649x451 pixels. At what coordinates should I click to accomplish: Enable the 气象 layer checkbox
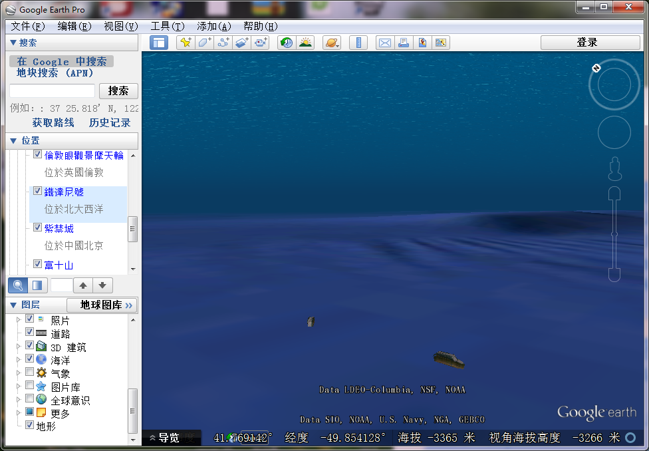pyautogui.click(x=29, y=371)
